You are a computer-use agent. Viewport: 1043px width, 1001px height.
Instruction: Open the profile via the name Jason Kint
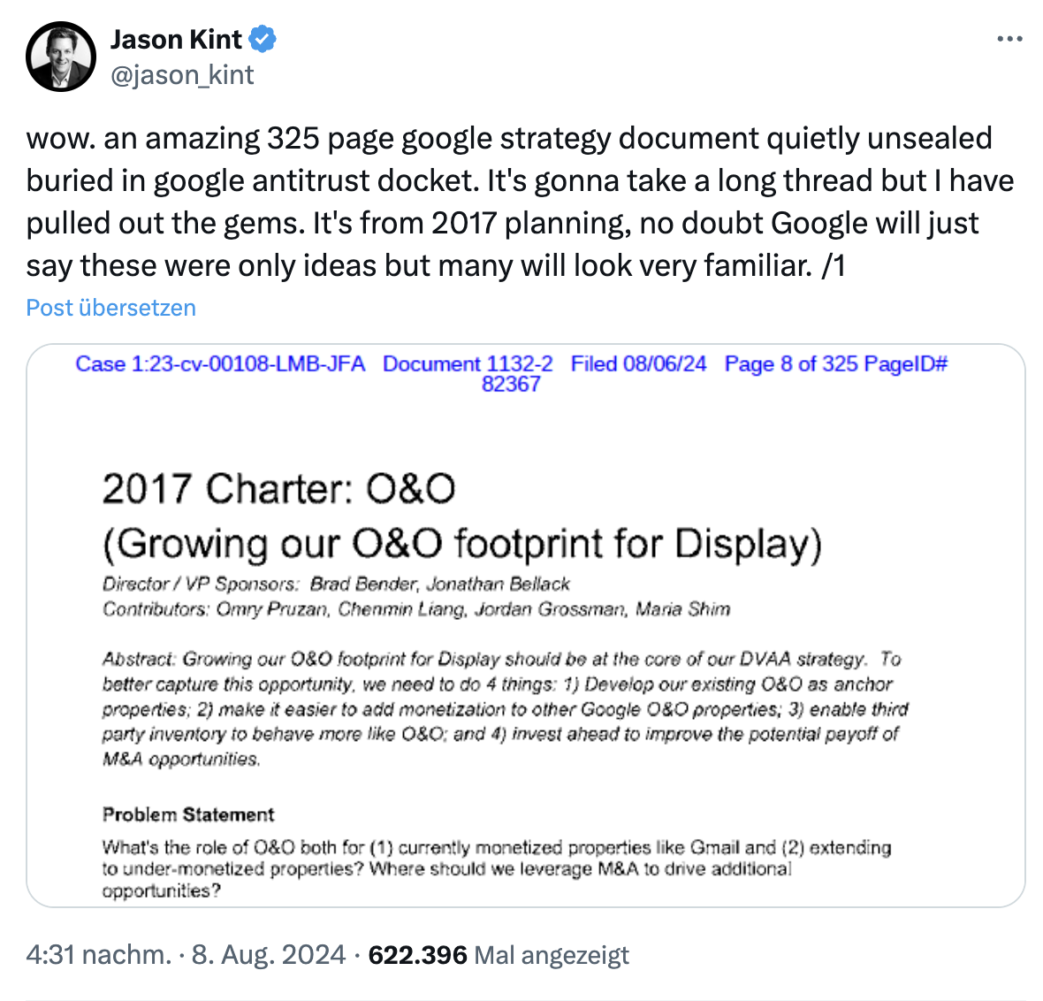(x=174, y=39)
